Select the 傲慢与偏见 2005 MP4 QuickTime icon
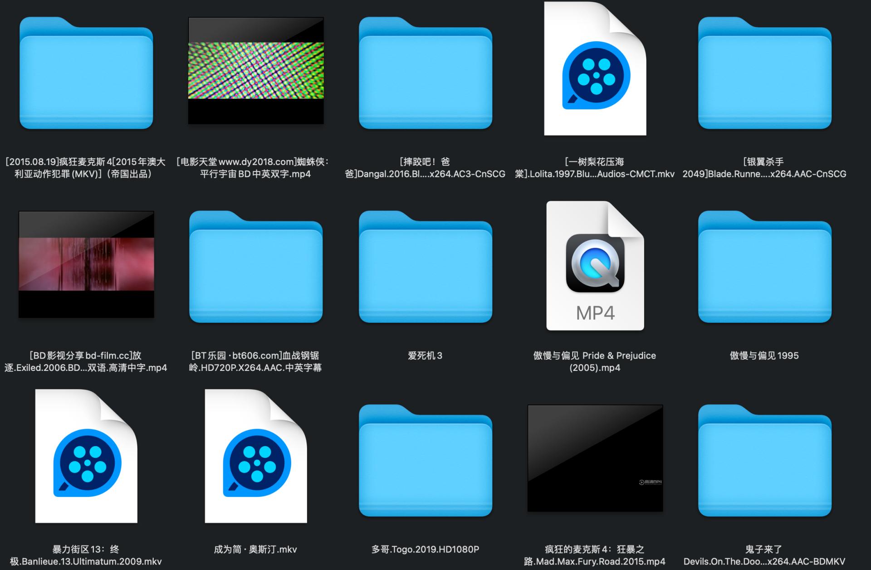871x570 pixels. click(x=595, y=268)
